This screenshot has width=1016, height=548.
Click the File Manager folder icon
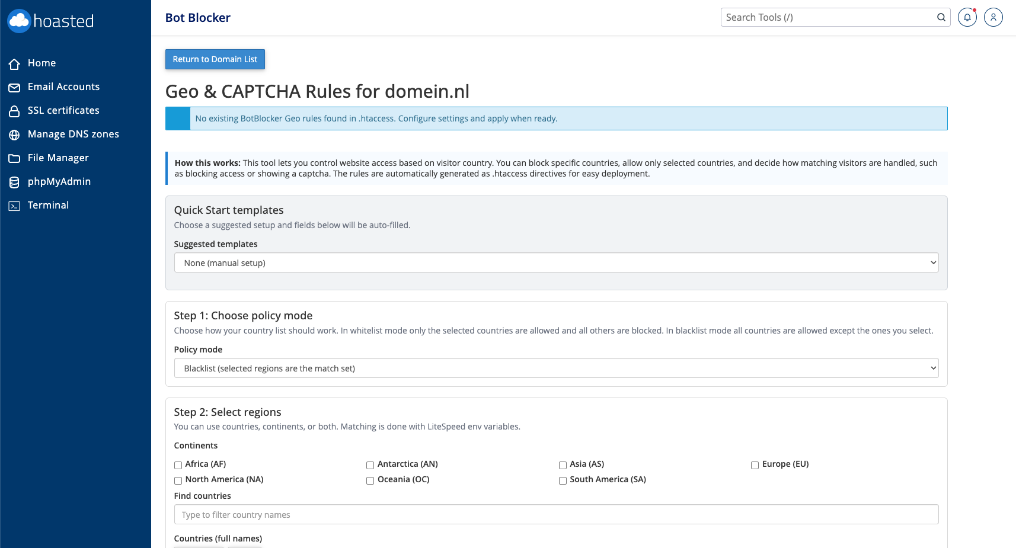(15, 158)
